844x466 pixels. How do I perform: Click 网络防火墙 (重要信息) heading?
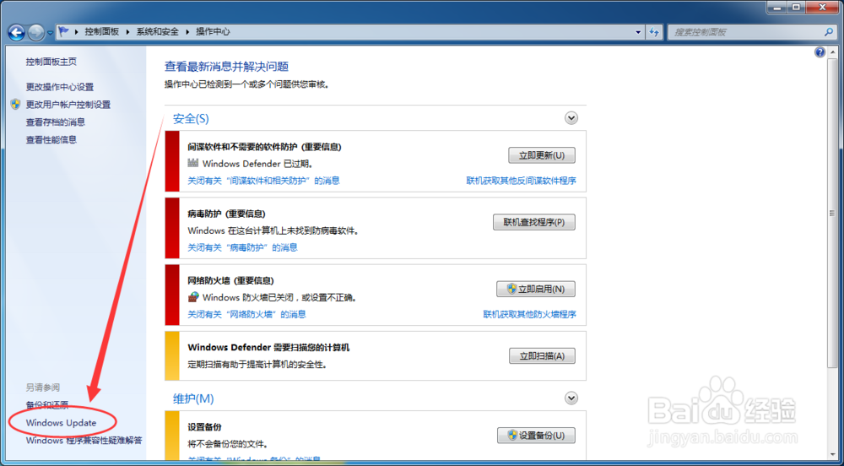(x=231, y=280)
